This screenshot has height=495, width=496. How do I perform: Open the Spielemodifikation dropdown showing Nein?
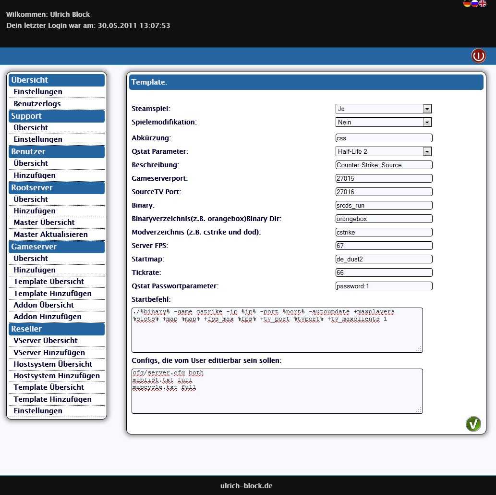[383, 122]
